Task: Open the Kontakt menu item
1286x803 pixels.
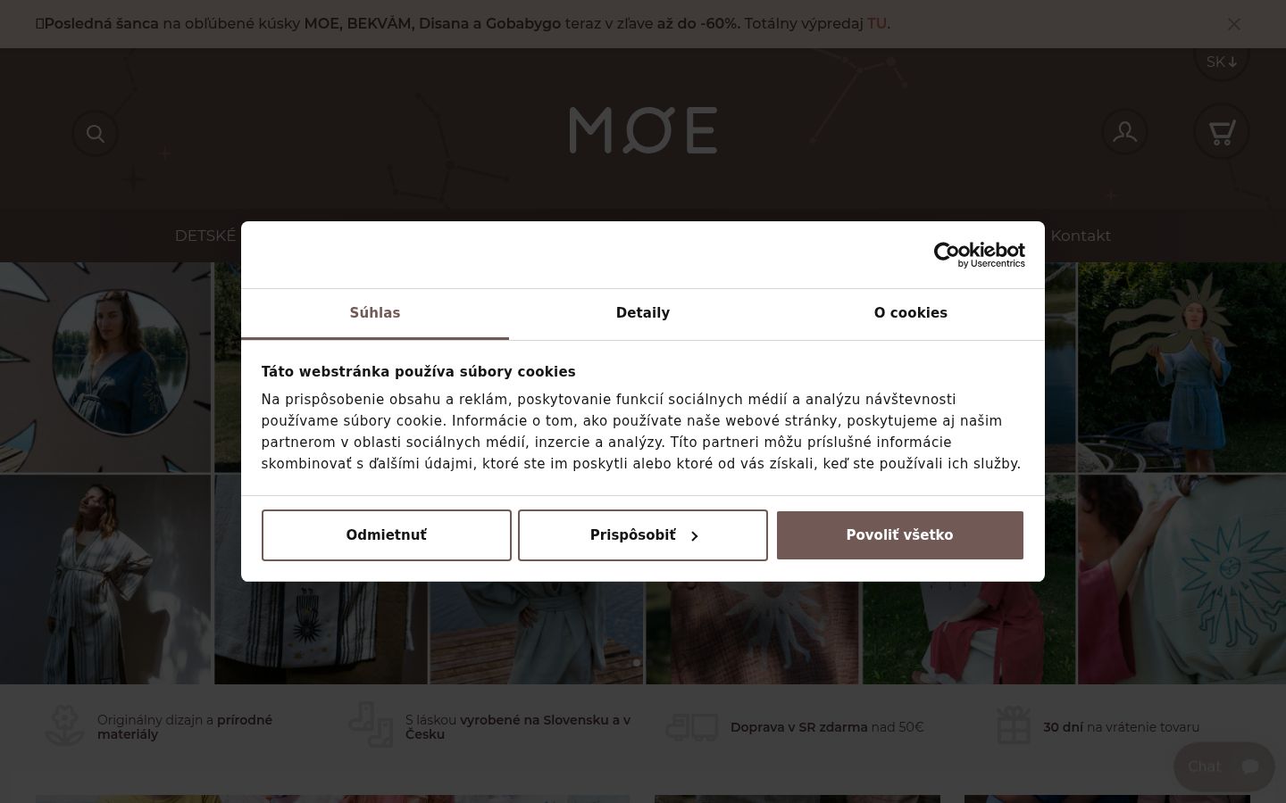Action: [1081, 236]
